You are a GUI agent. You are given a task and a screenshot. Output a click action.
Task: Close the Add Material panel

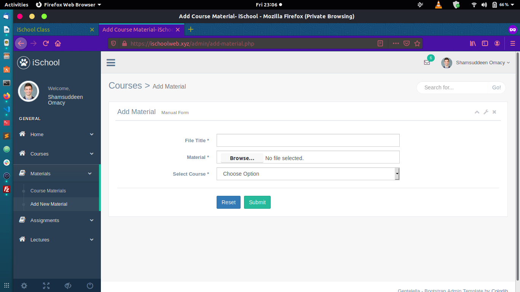click(494, 112)
